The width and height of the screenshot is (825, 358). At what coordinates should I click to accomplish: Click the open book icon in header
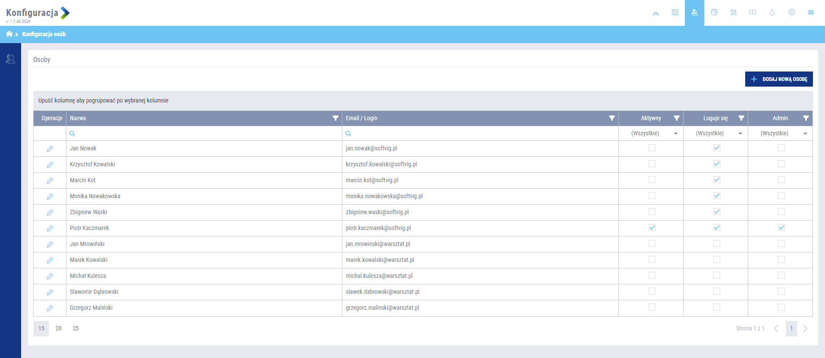coord(753,12)
